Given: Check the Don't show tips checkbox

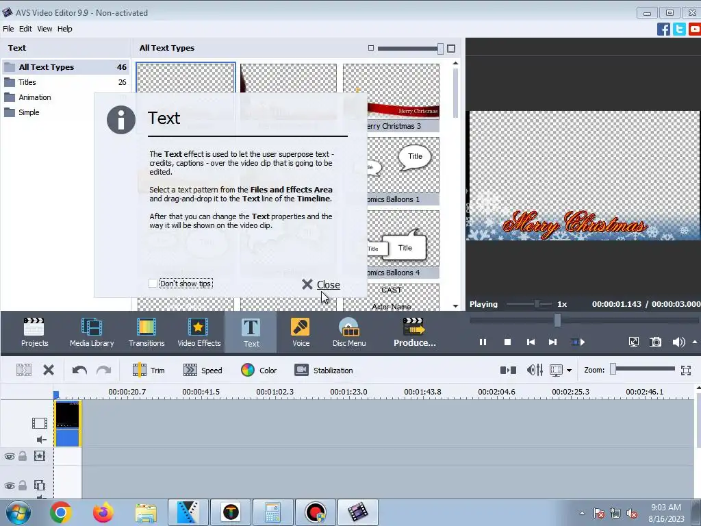Looking at the screenshot, I should (153, 283).
